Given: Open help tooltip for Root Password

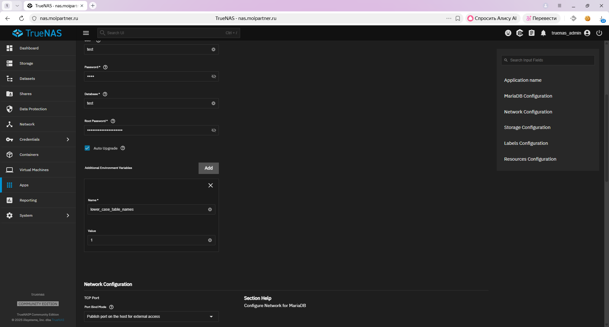Looking at the screenshot, I should pyautogui.click(x=113, y=121).
